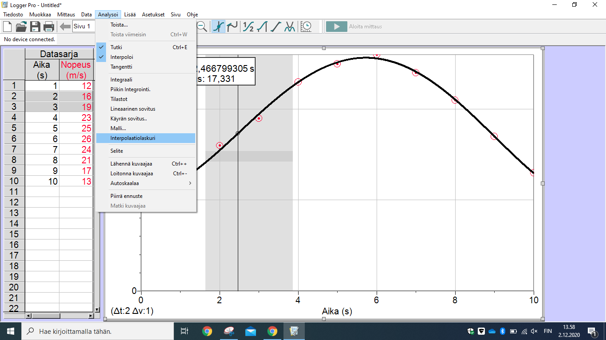Toggle Selite in the Analysoi menu
The image size is (606, 340).
(x=146, y=151)
